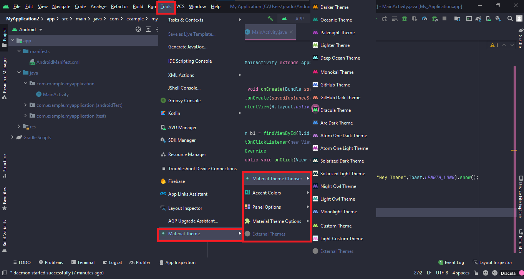Select the currently active Dracula Theme

pos(343,110)
